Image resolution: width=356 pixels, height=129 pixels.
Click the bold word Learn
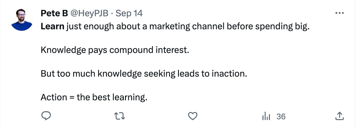click(52, 27)
